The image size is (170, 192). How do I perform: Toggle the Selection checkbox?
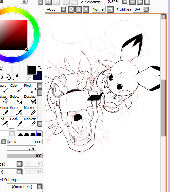[82, 2]
